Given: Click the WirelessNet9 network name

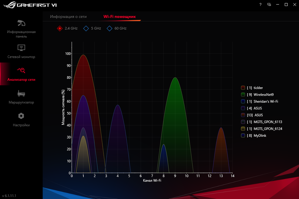Looking at the screenshot, I should click(x=263, y=95).
